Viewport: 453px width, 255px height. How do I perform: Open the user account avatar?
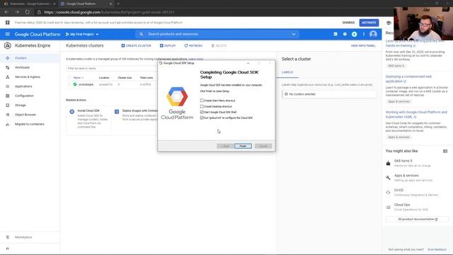(x=373, y=34)
